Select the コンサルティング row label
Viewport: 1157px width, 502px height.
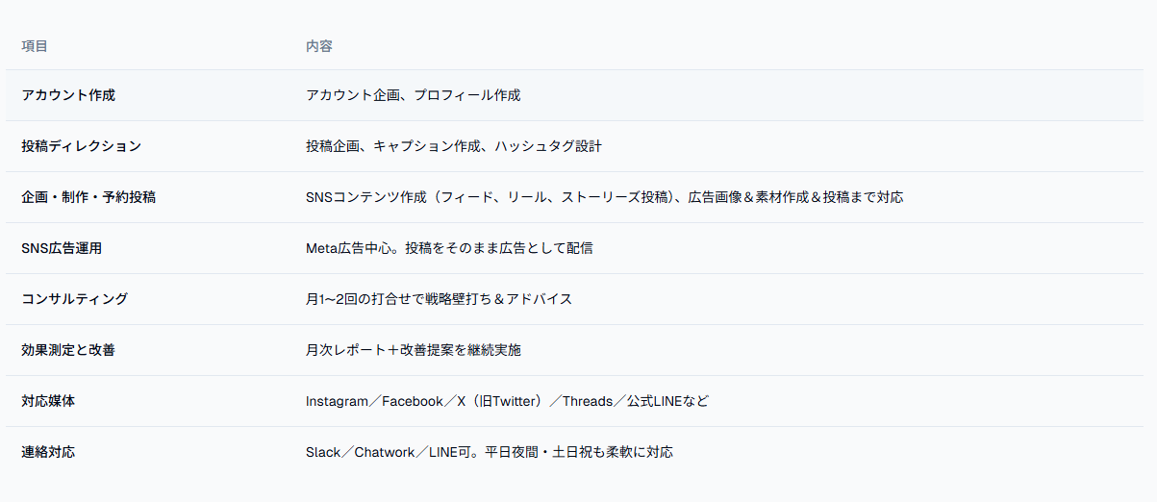(75, 299)
